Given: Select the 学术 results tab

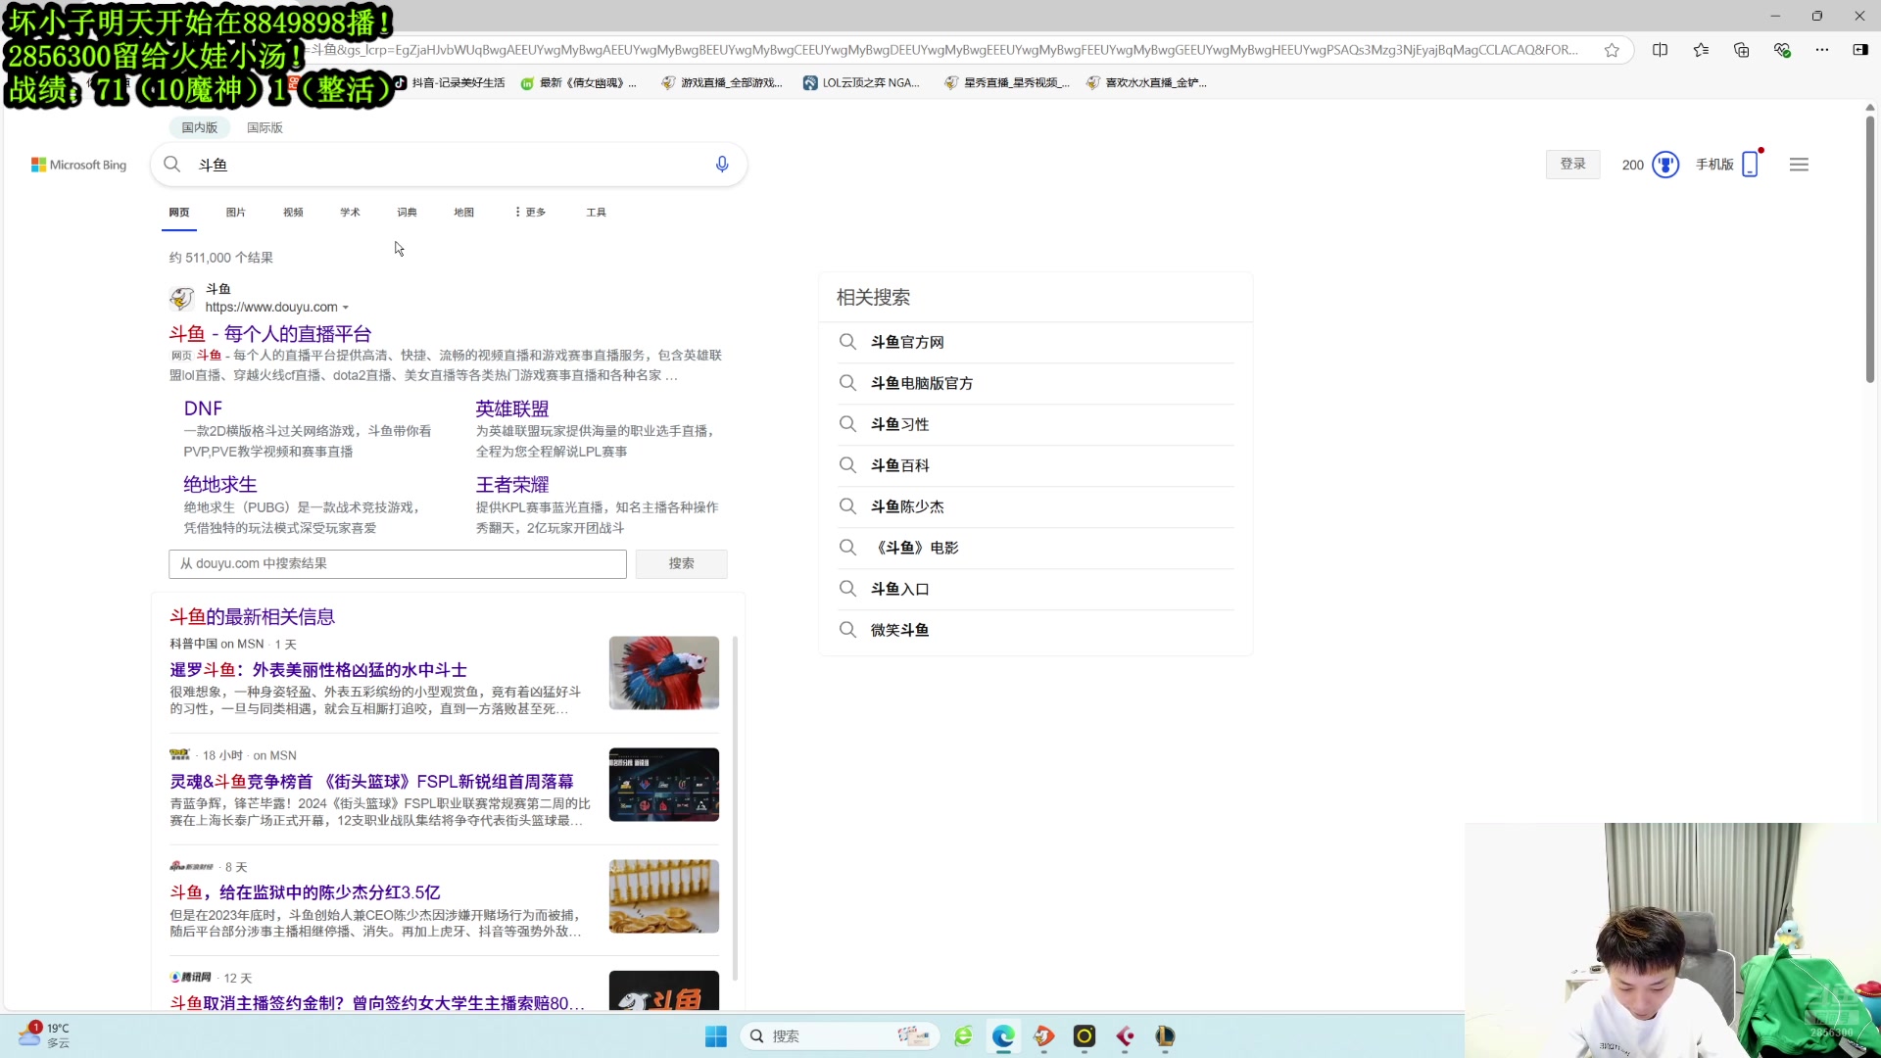Looking at the screenshot, I should pyautogui.click(x=350, y=213).
